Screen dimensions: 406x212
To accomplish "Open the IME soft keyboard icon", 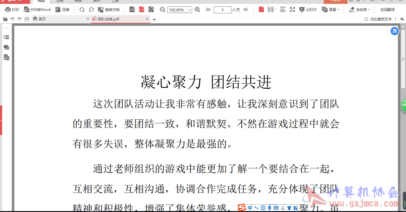I will point(276,207).
